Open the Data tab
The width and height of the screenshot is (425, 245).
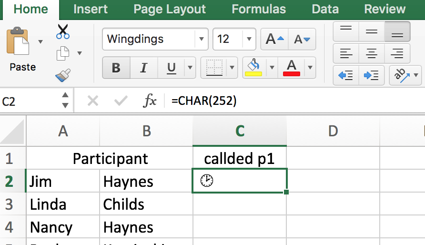[325, 9]
